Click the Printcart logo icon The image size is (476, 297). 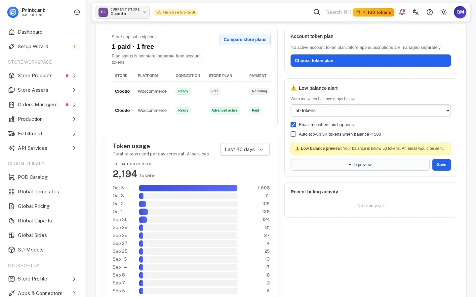13,12
